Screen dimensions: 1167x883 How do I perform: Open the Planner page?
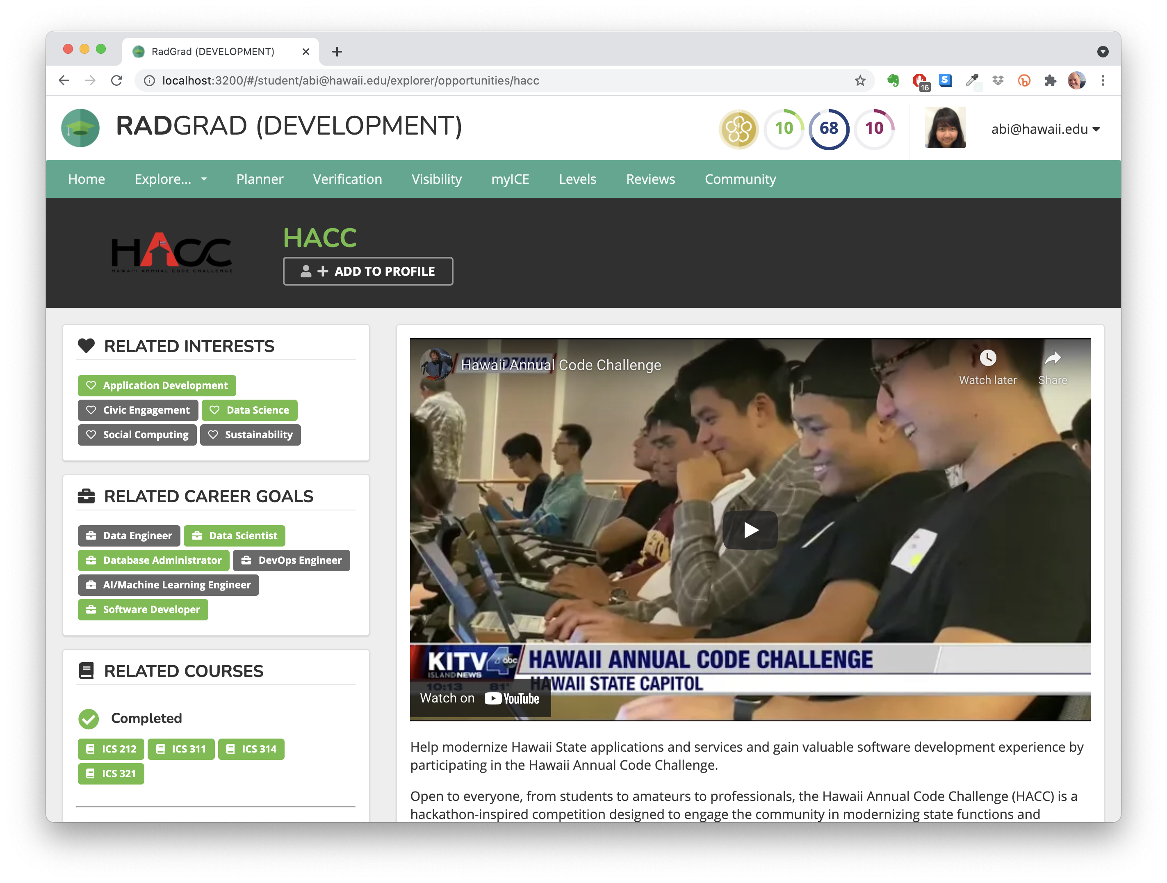[260, 179]
